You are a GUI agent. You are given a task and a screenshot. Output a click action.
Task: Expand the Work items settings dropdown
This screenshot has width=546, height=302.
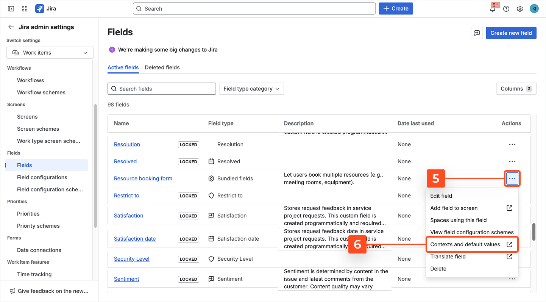(x=50, y=53)
